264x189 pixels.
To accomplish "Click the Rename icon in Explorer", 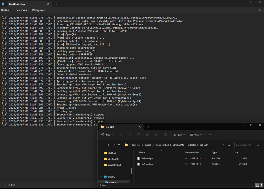I will (x=148, y=135).
